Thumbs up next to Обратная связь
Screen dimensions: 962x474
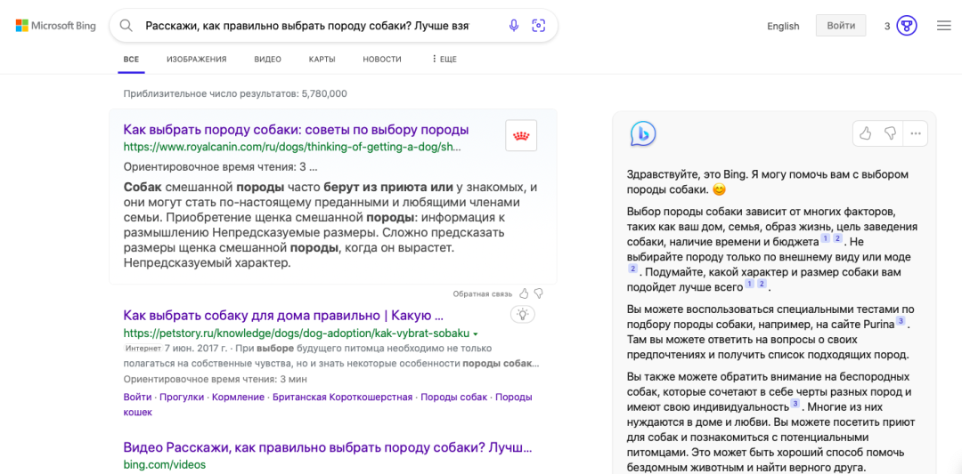click(x=524, y=293)
